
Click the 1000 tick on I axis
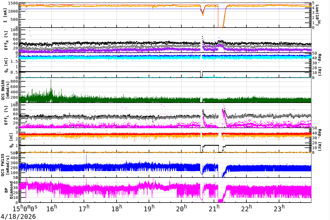click(x=13, y=11)
